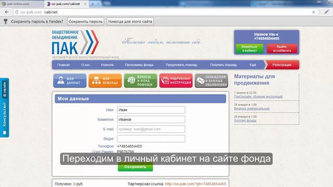This screenshot has height=187, width=333.
Task: Click Вернуться в кабинет green button
Action: [x=250, y=48]
